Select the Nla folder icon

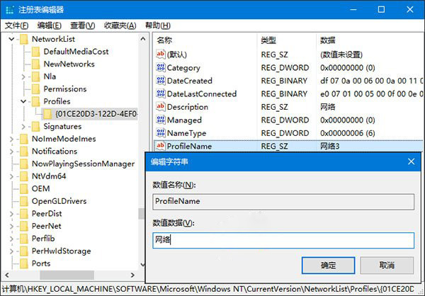[x=36, y=76]
